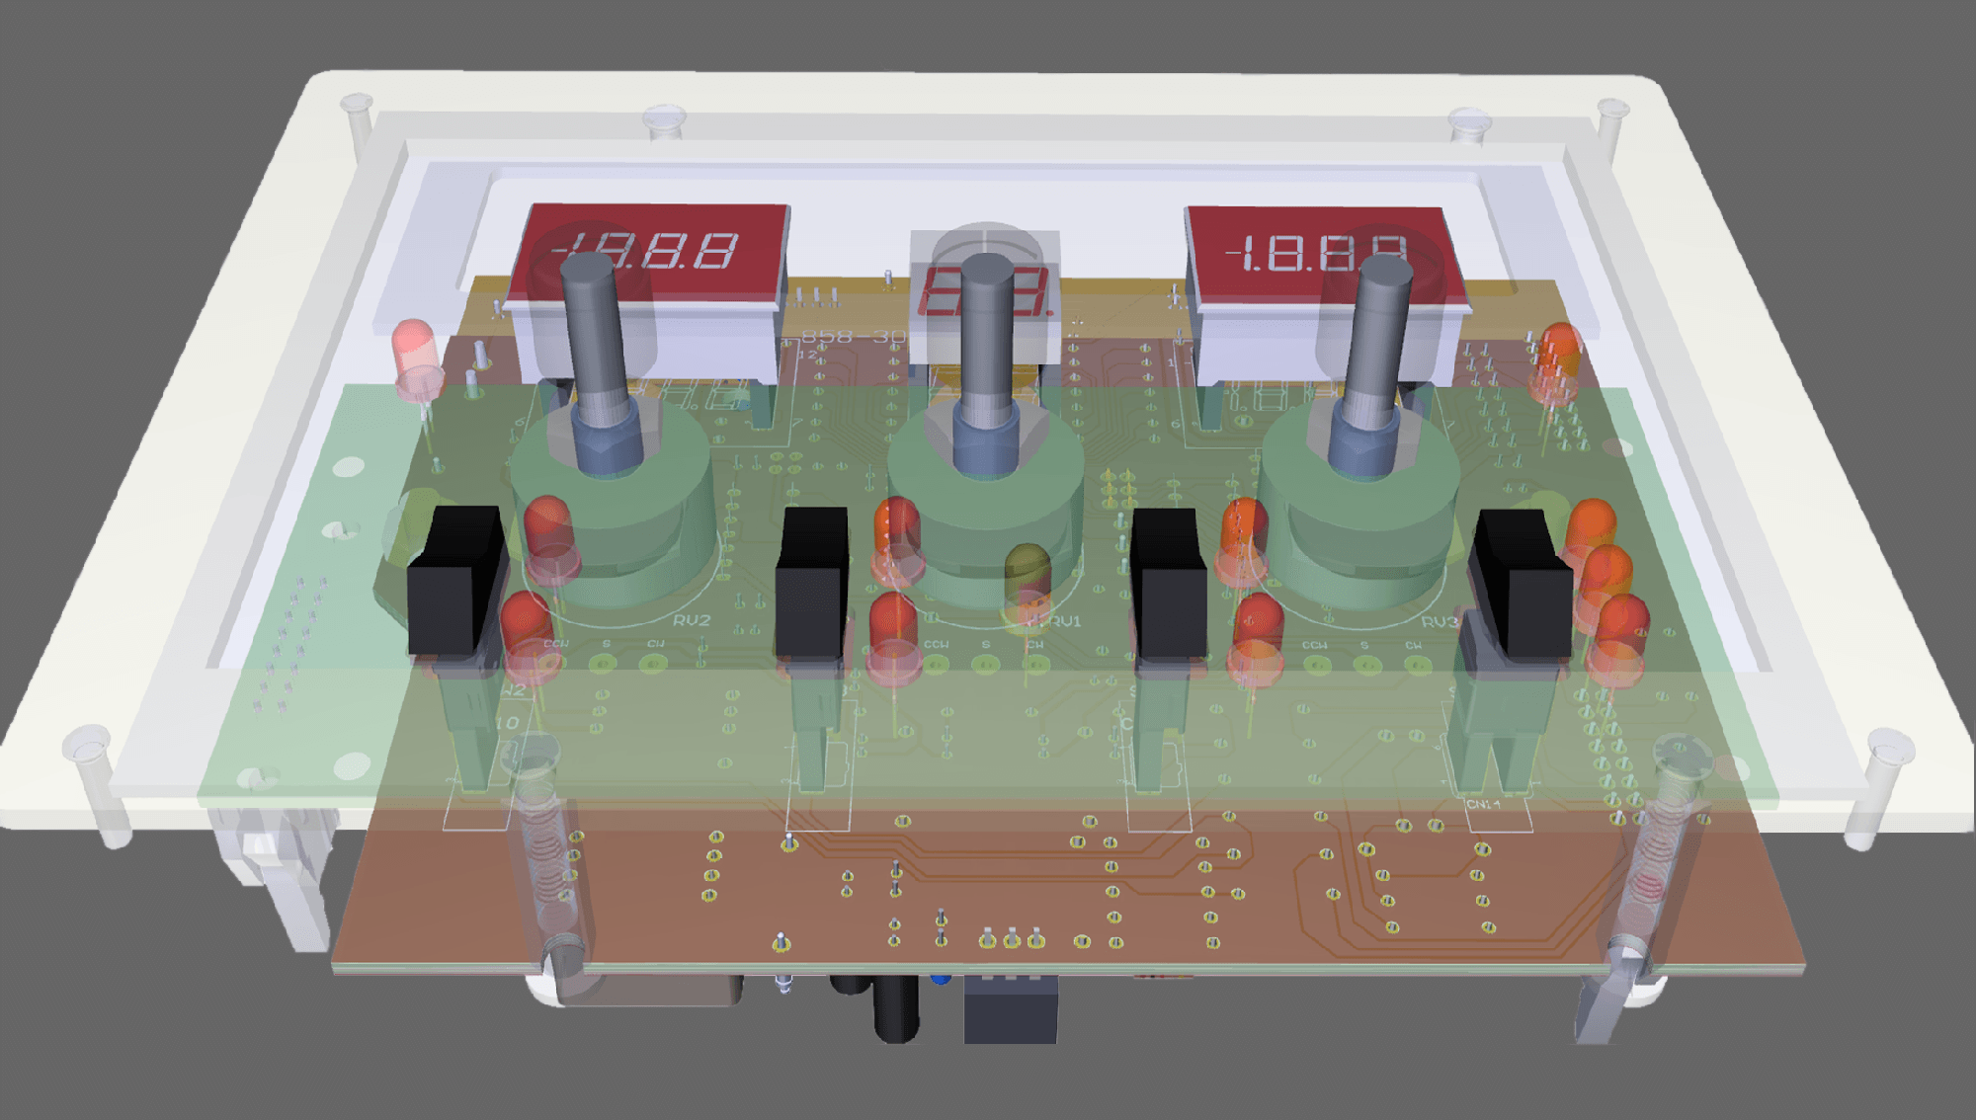Click the 858-30 board marking
Screen dimensions: 1976x1120
pos(853,337)
